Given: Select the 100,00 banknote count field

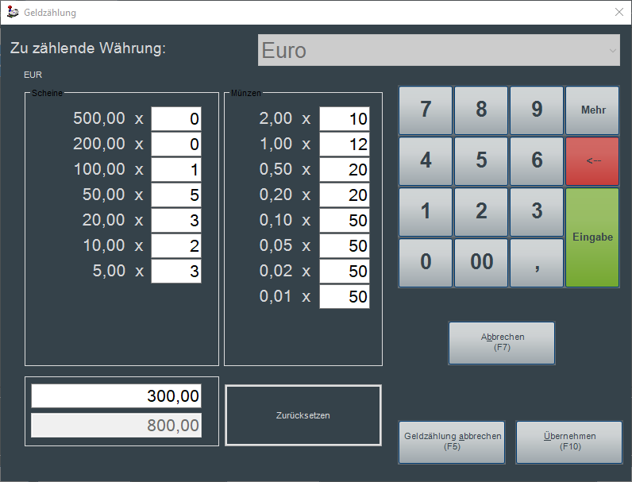Looking at the screenshot, I should 176,170.
